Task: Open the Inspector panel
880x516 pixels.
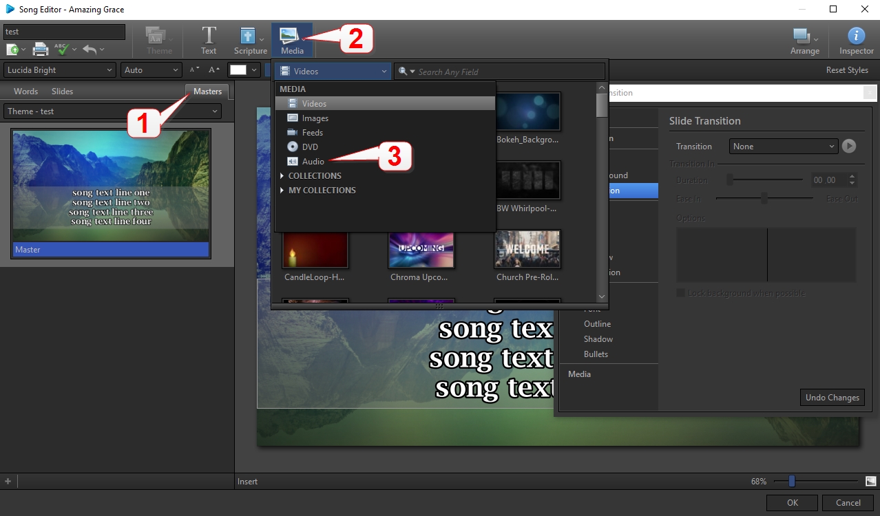Action: pyautogui.click(x=855, y=39)
